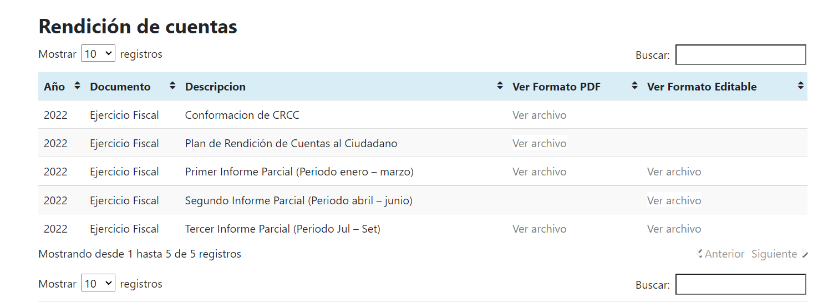813x302 pixels.
Task: Open editable Segundo Informe Parcial file
Action: coord(674,200)
